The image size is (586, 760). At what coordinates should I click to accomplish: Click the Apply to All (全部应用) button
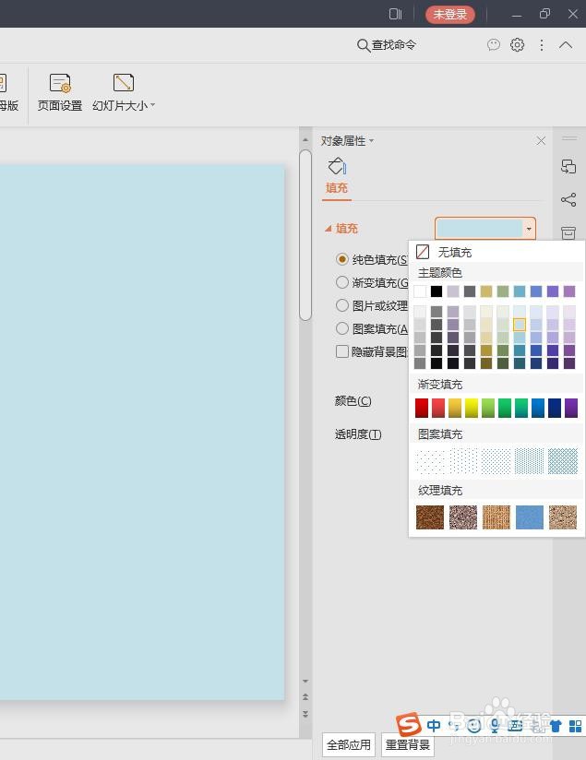349,744
